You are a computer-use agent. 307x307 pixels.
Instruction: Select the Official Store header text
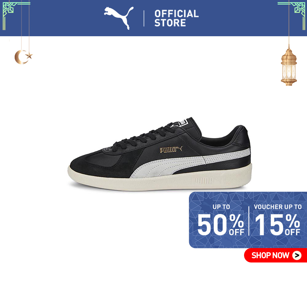177,18
